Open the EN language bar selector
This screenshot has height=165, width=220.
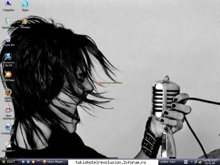(186, 162)
